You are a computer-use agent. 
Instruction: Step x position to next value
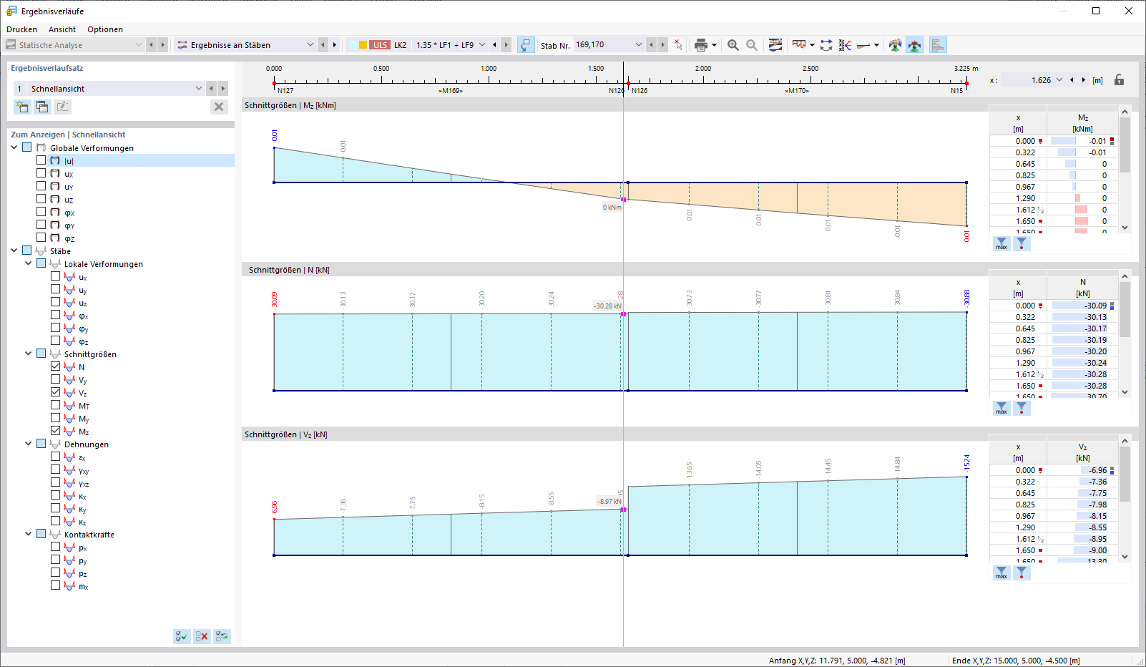[x=1083, y=80]
